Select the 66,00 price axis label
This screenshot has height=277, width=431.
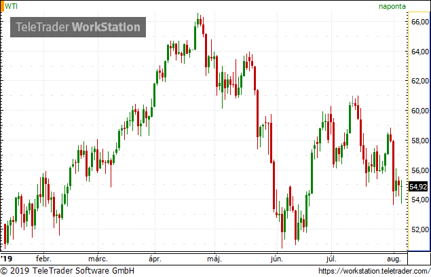tap(420, 22)
